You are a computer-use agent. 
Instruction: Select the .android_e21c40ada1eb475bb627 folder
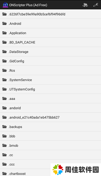[x=50, y=118]
